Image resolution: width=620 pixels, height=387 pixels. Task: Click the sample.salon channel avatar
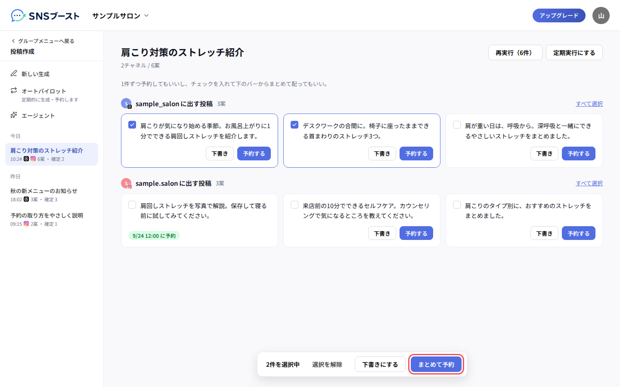(126, 183)
